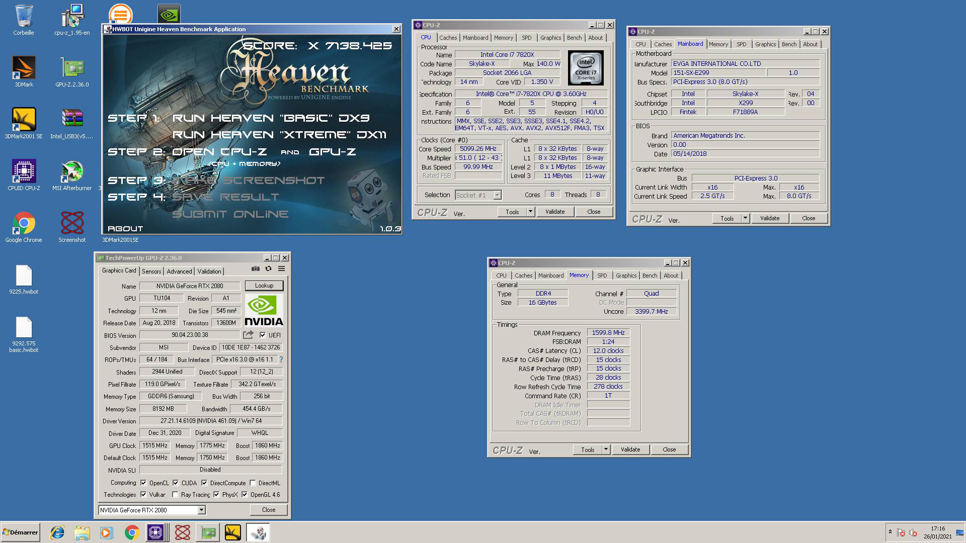The height and width of the screenshot is (543, 966).
Task: Share BIOS via export arrow icon
Action: point(248,335)
